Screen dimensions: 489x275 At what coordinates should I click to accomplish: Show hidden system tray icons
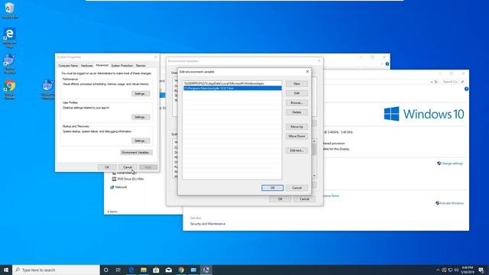(438, 270)
